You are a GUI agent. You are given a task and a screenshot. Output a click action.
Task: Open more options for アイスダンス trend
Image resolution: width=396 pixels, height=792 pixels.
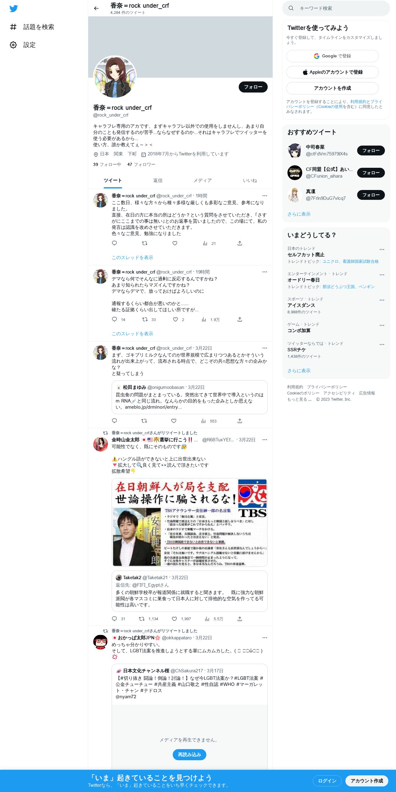[382, 300]
